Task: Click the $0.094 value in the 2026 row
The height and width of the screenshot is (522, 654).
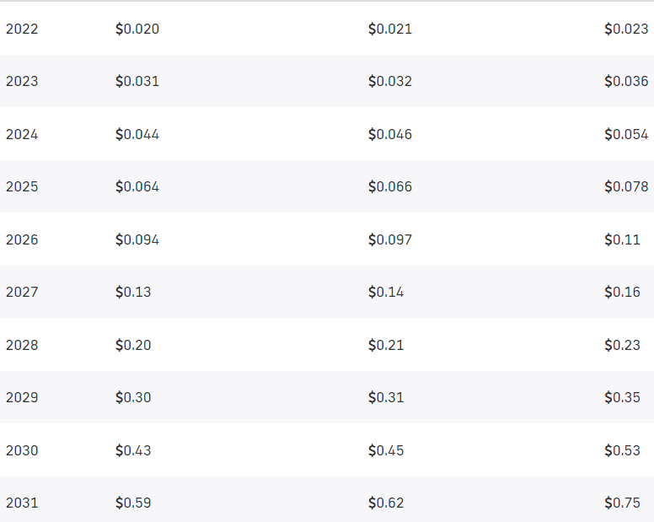Action: [137, 239]
